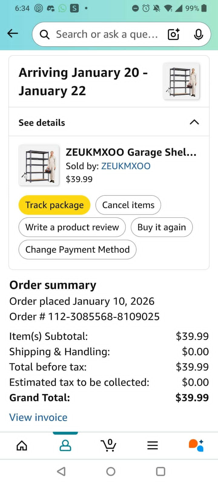Open the ZEUKMXOO seller link
This screenshot has width=218, height=484.
(x=126, y=166)
